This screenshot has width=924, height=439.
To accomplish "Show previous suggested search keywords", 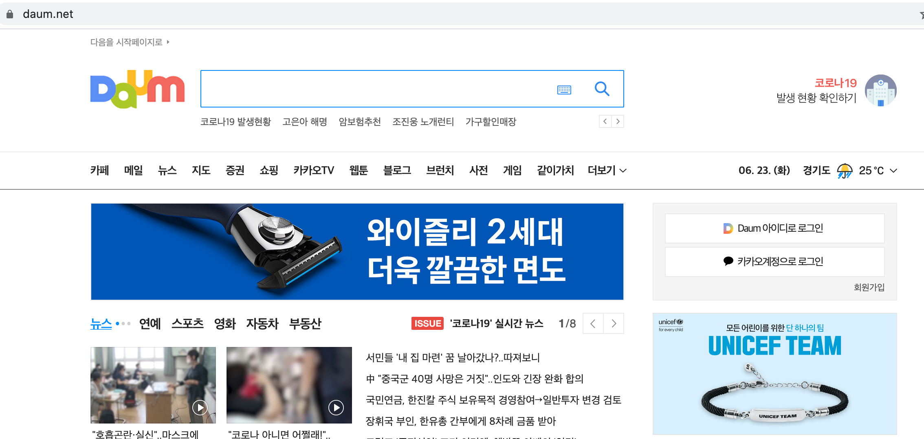I will [x=605, y=121].
